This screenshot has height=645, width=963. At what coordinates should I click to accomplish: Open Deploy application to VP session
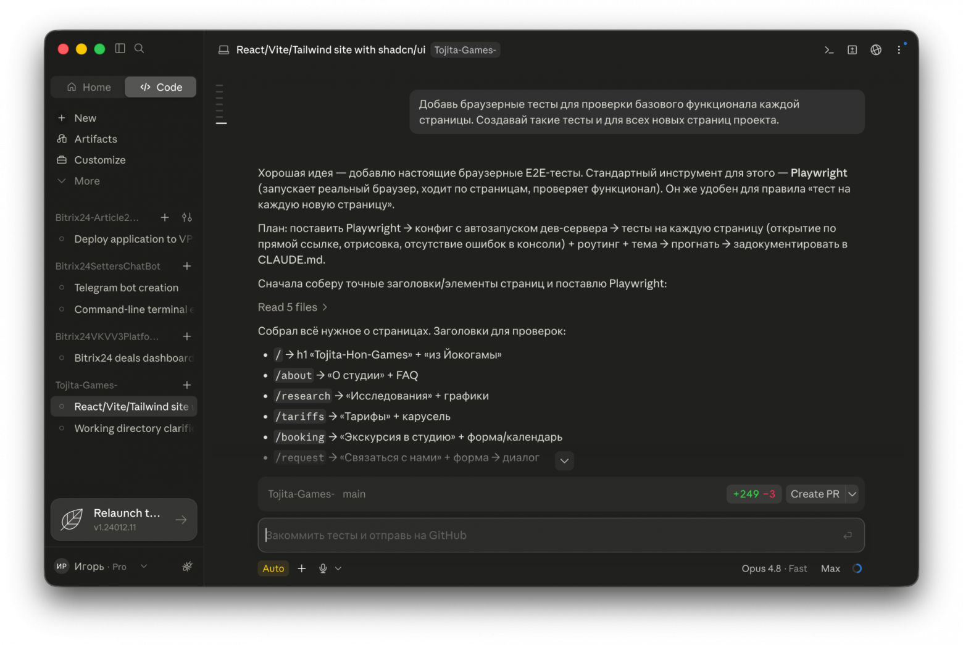124,239
